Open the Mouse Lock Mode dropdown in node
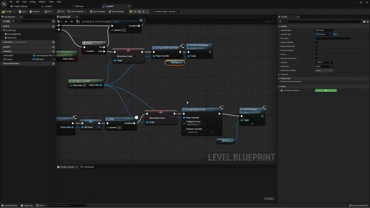The width and height of the screenshot is (370, 208). (x=200, y=132)
